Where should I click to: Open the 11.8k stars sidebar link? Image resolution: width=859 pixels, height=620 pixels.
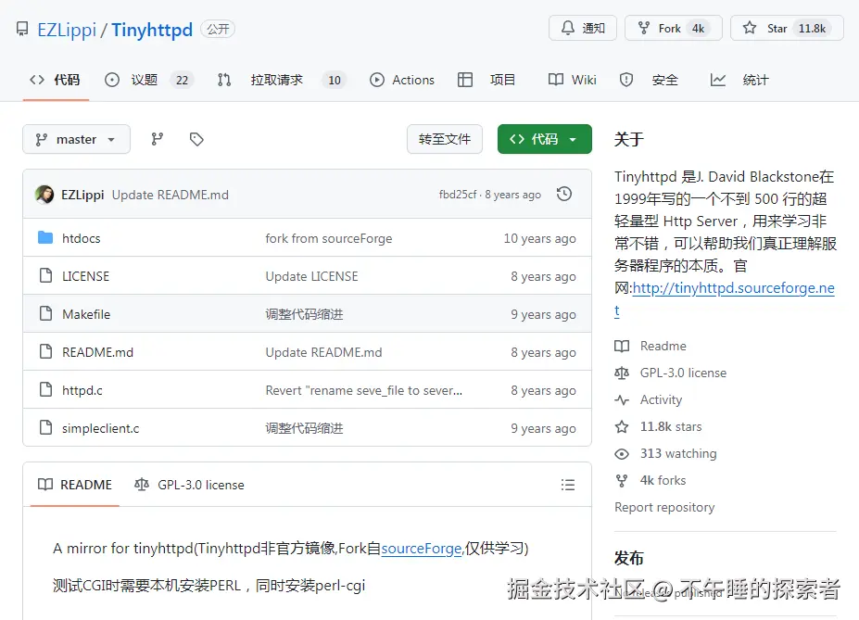tap(671, 426)
